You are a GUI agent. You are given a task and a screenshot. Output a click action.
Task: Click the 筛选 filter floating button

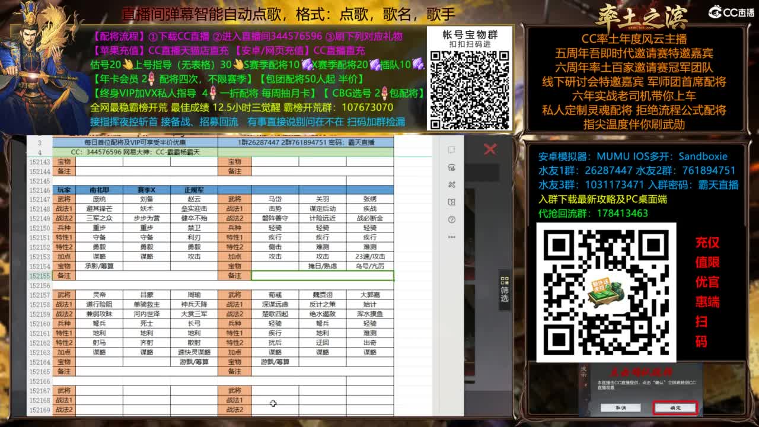pyautogui.click(x=503, y=280)
